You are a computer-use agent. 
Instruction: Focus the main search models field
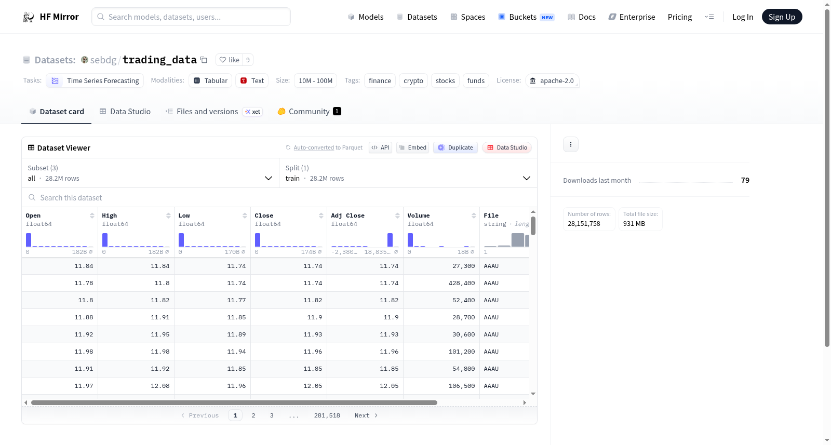(x=191, y=17)
